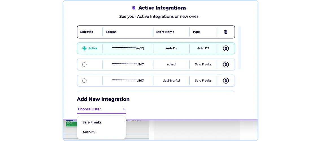321x141 pixels.
Task: Activate the das33rerfsd integration radio button
Action: 84,81
